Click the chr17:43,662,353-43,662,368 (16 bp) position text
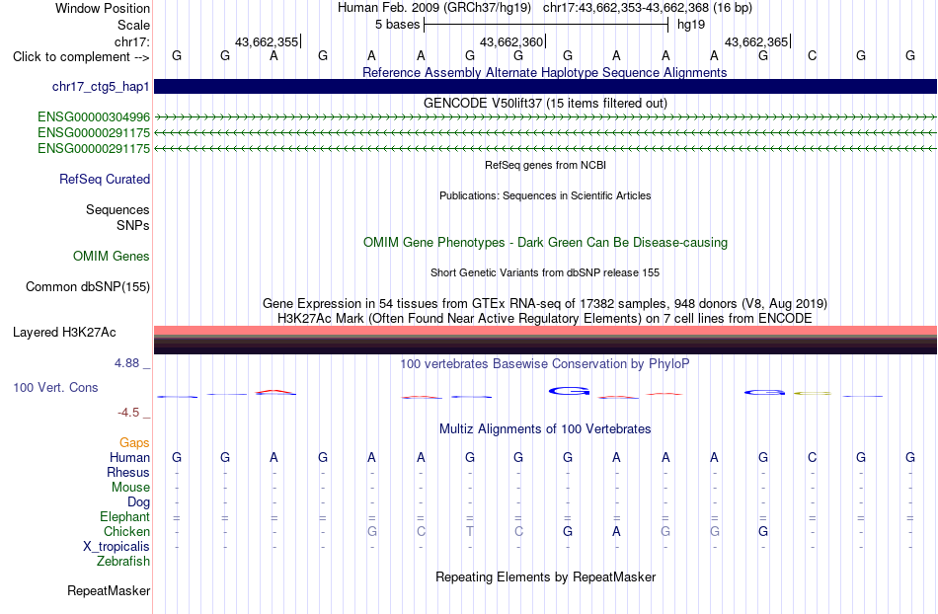Screen dimensions: 938x614 648,8
